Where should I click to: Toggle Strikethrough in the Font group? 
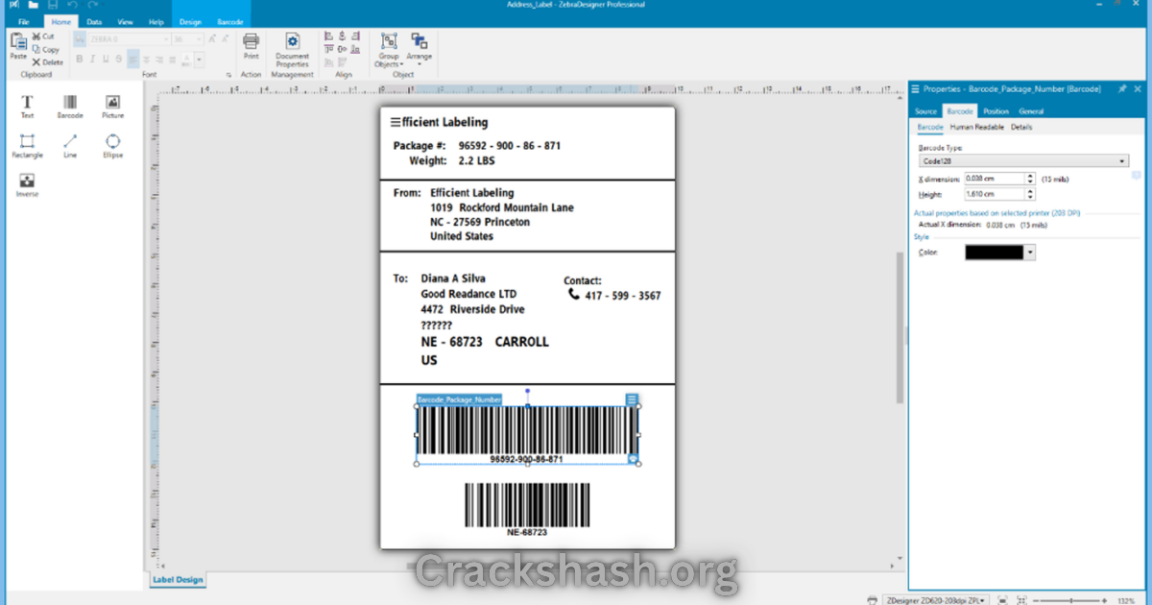(120, 59)
